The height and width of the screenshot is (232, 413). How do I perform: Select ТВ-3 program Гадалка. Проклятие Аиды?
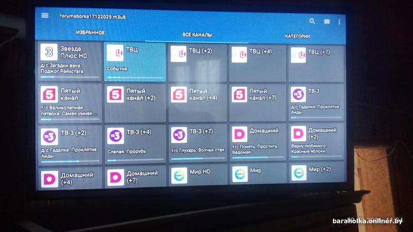(315, 109)
